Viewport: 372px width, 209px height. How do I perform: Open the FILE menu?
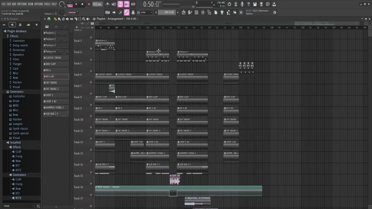pos(3,4)
